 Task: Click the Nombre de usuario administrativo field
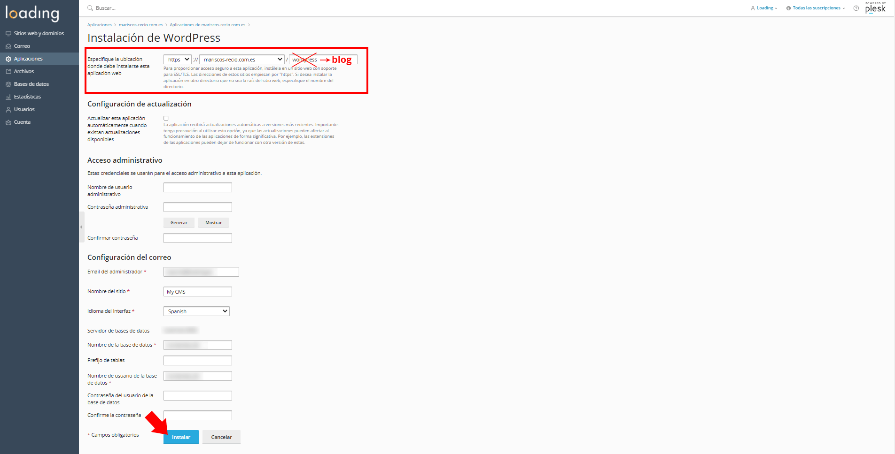pyautogui.click(x=198, y=188)
